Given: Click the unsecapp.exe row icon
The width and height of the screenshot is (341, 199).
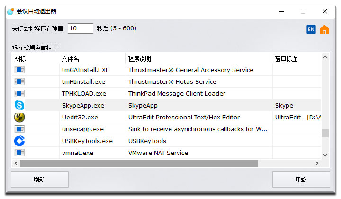Looking at the screenshot, I should 19,129.
